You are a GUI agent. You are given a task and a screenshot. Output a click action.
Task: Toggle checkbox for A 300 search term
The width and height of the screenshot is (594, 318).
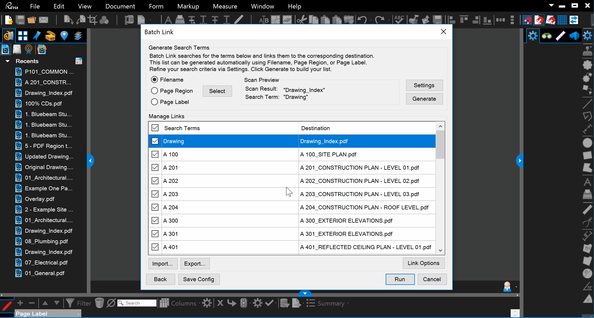155,220
